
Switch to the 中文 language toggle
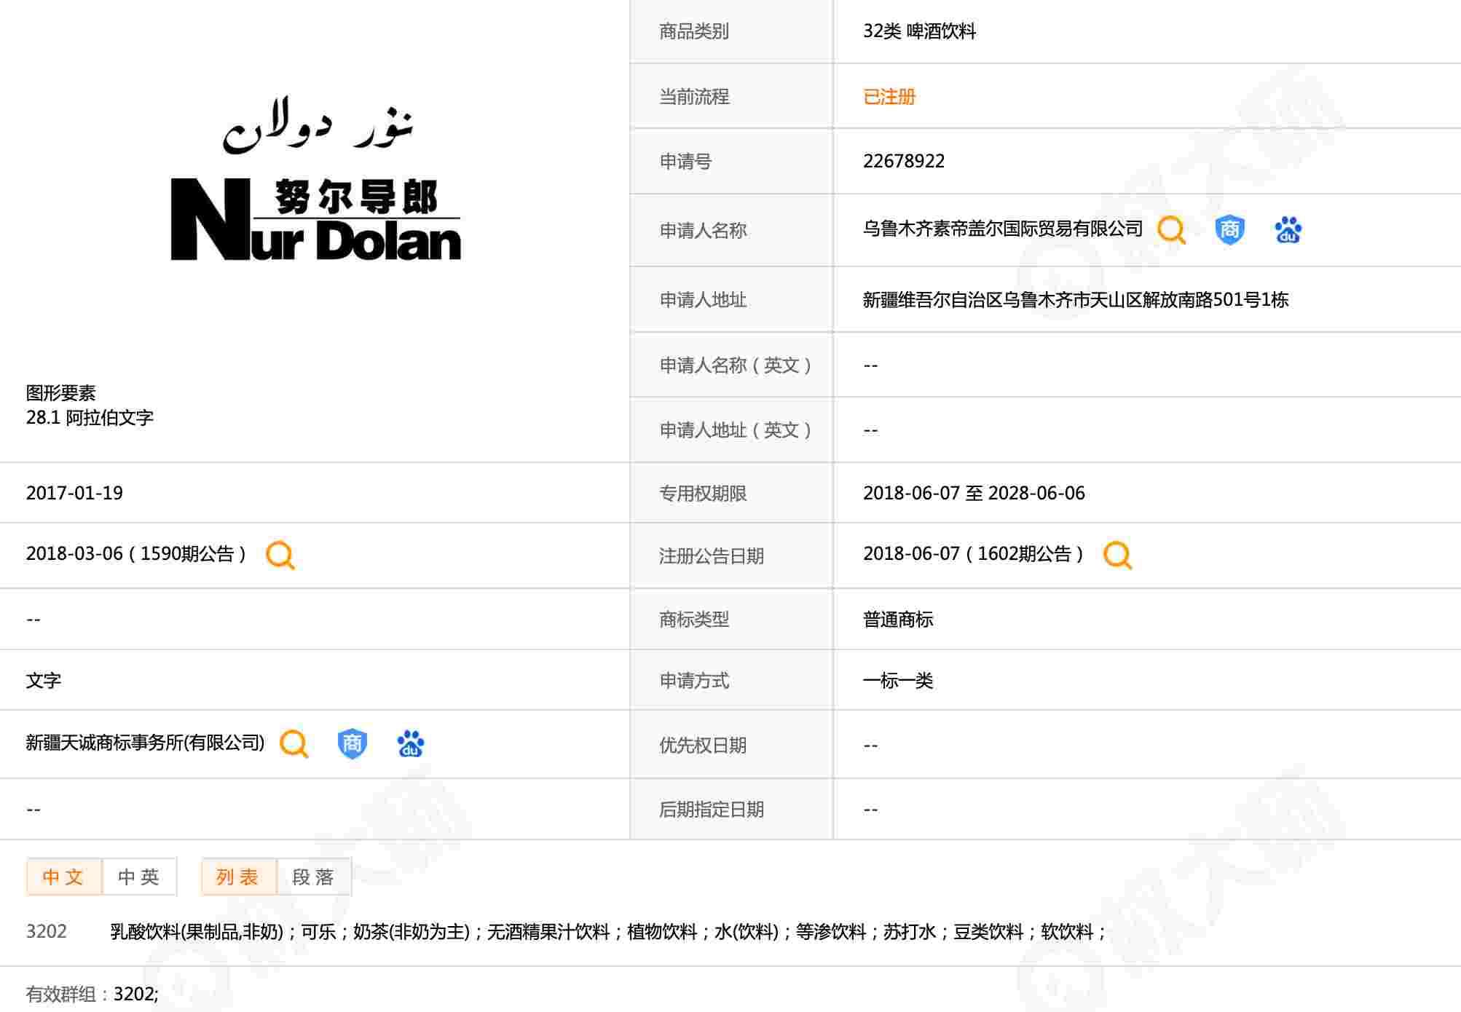click(x=64, y=877)
